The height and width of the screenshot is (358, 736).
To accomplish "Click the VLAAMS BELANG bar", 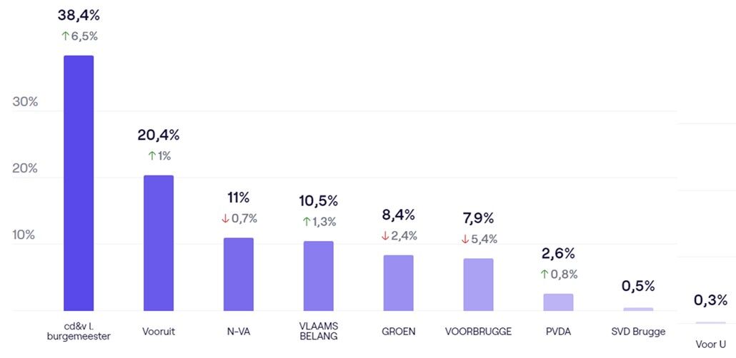I will pyautogui.click(x=318, y=276).
